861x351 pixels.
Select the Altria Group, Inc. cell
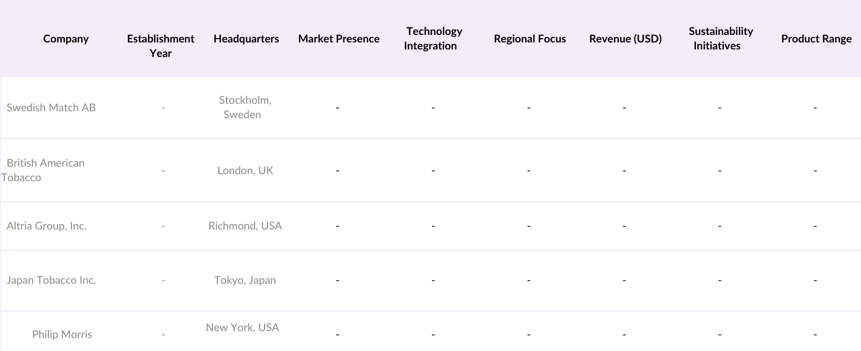[46, 226]
